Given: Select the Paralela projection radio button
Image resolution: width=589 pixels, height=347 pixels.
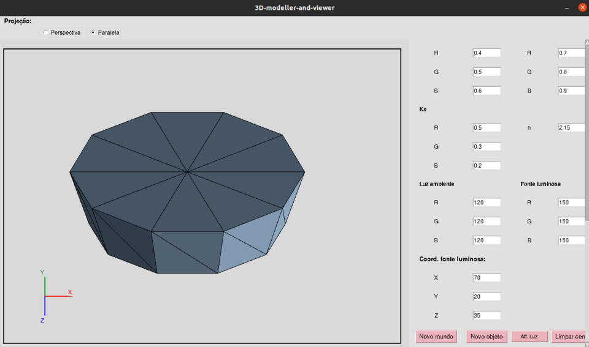Looking at the screenshot, I should [x=93, y=32].
